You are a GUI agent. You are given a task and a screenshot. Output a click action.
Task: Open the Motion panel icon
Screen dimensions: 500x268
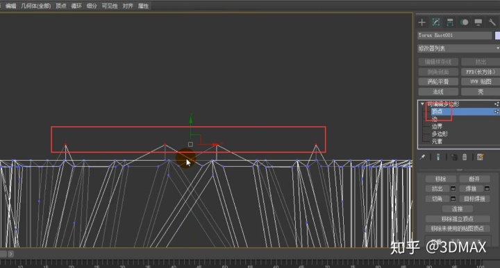(465, 22)
